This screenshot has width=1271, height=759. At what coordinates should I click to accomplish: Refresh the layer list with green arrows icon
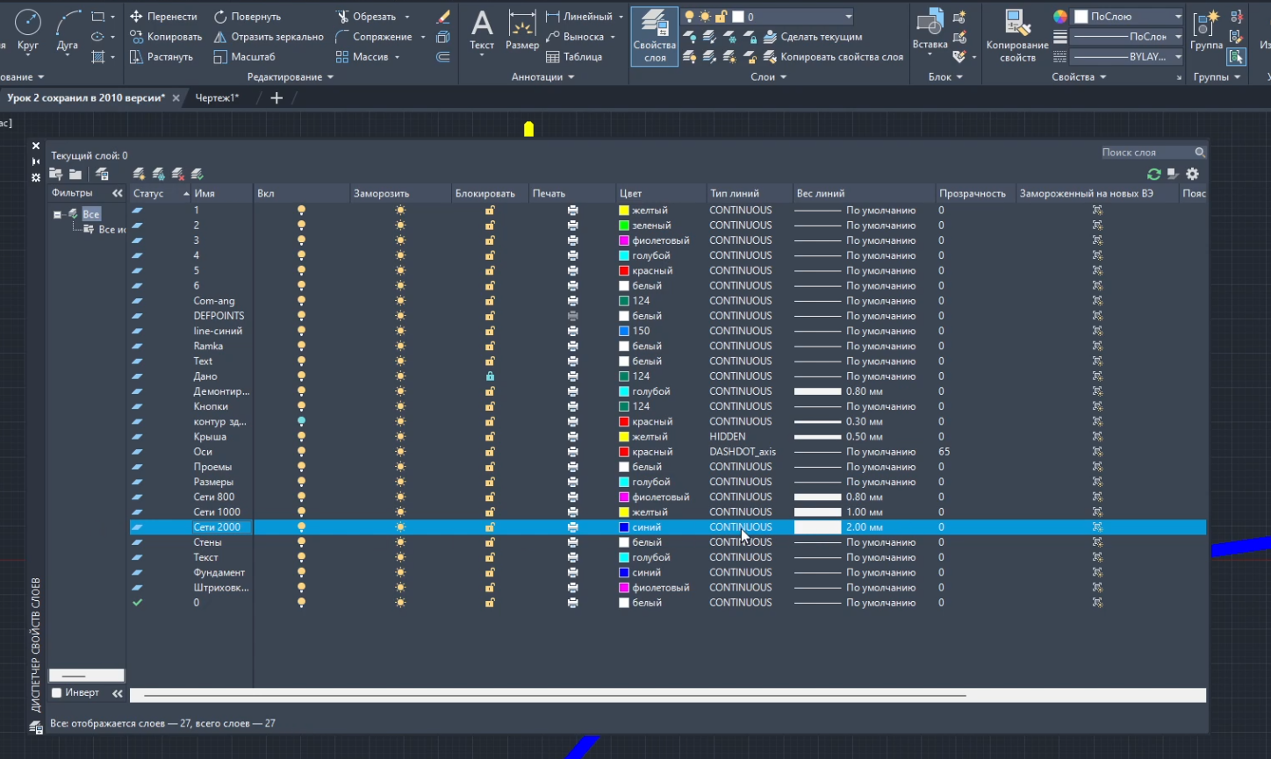click(1153, 175)
